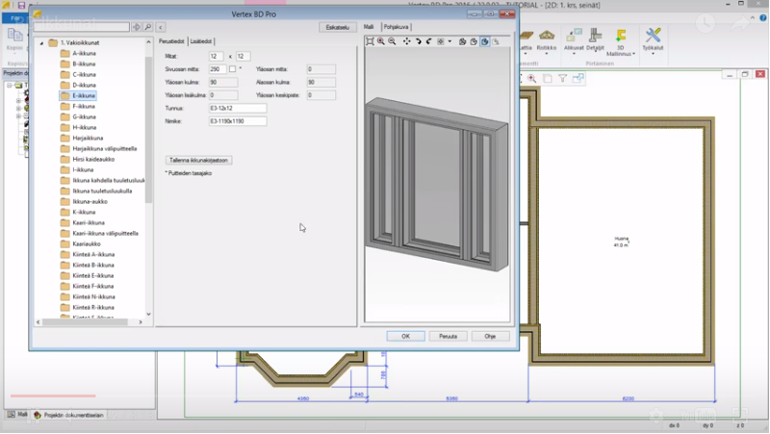Select the F-ikkuna folder in the tree
The width and height of the screenshot is (770, 434).
[84, 106]
